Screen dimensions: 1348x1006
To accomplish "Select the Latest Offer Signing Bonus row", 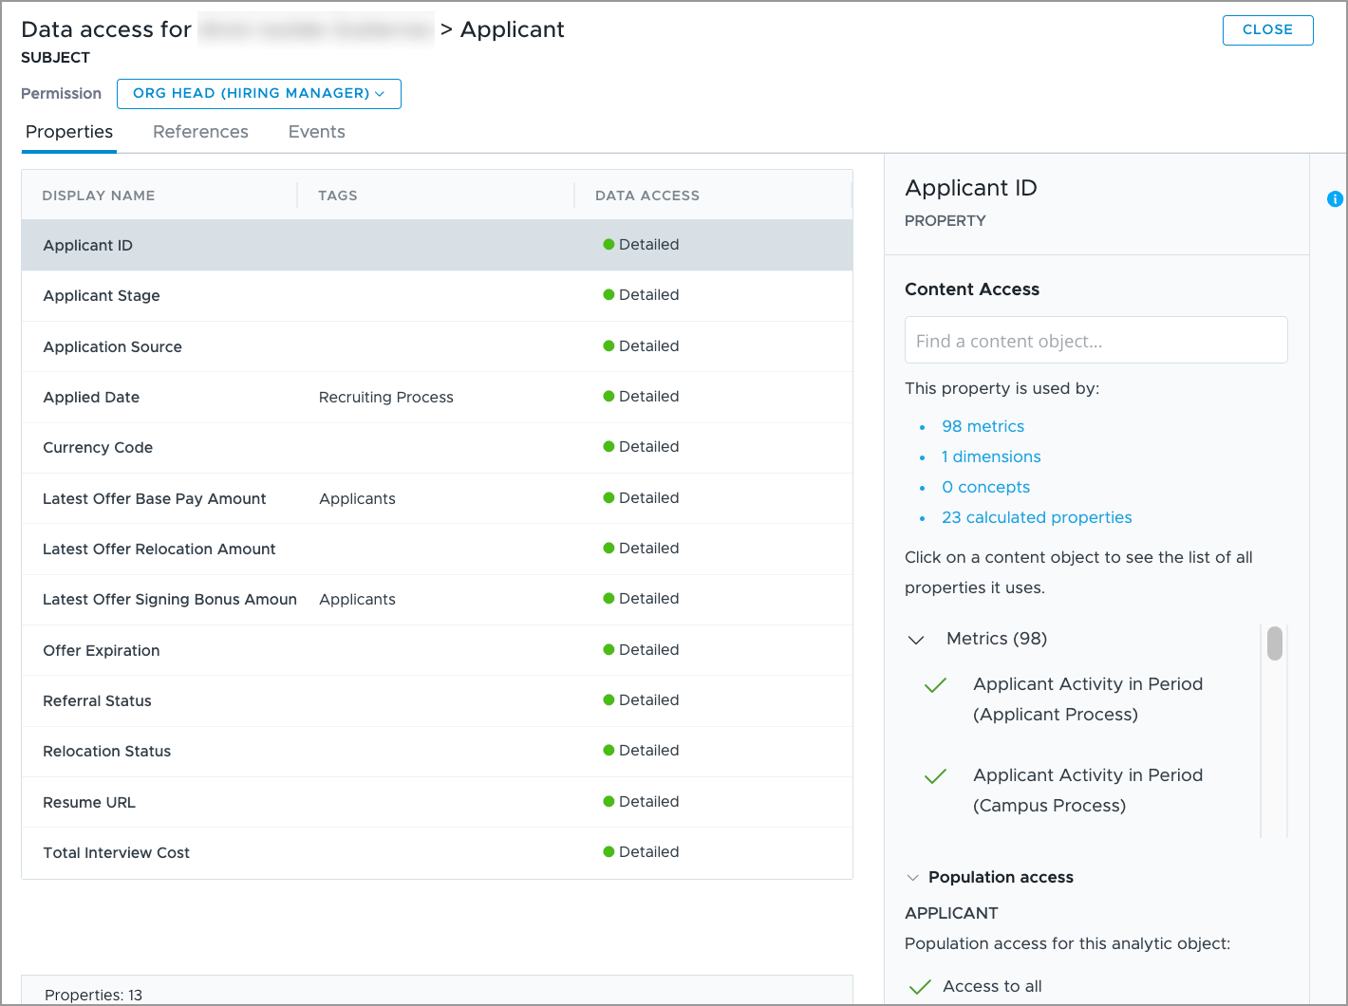I will 437,599.
